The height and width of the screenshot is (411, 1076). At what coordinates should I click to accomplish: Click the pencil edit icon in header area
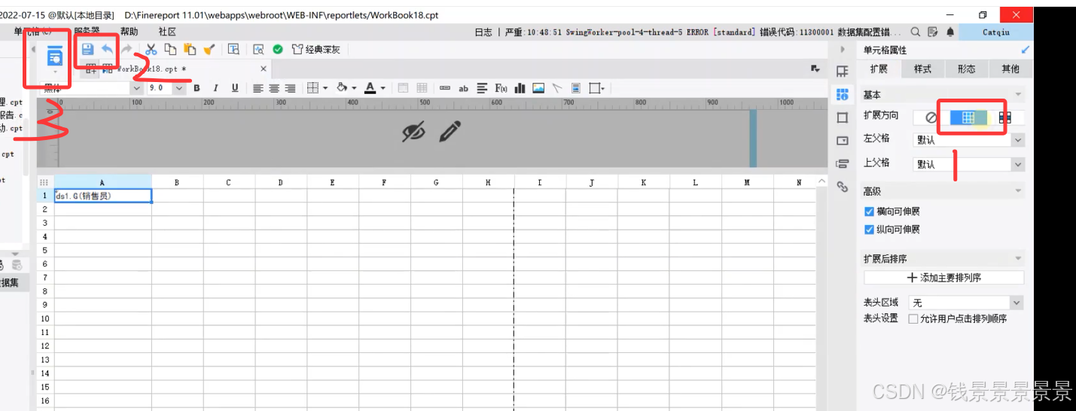[450, 132]
